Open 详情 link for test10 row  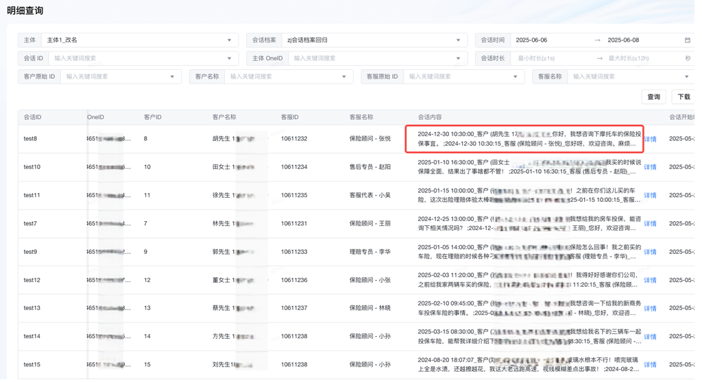tap(650, 167)
